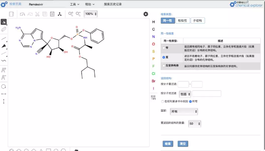Open the 包括 formula filter dropdown

(x=185, y=94)
